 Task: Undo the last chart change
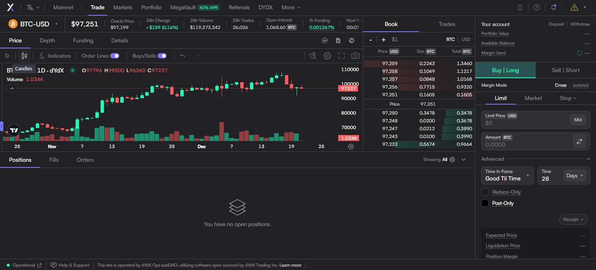point(183,56)
